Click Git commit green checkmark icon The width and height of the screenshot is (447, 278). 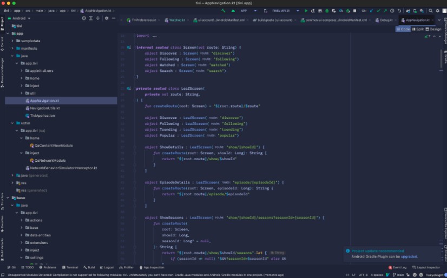(x=378, y=11)
